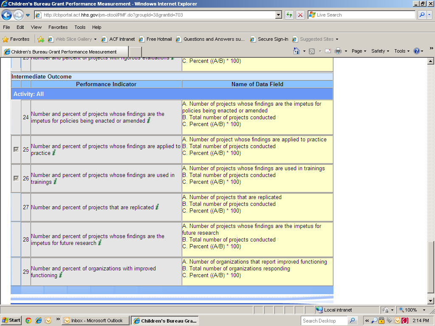Viewport: 435px width, 326px height.
Task: Toggle checkbox for indicator 25
Action: 16,149
